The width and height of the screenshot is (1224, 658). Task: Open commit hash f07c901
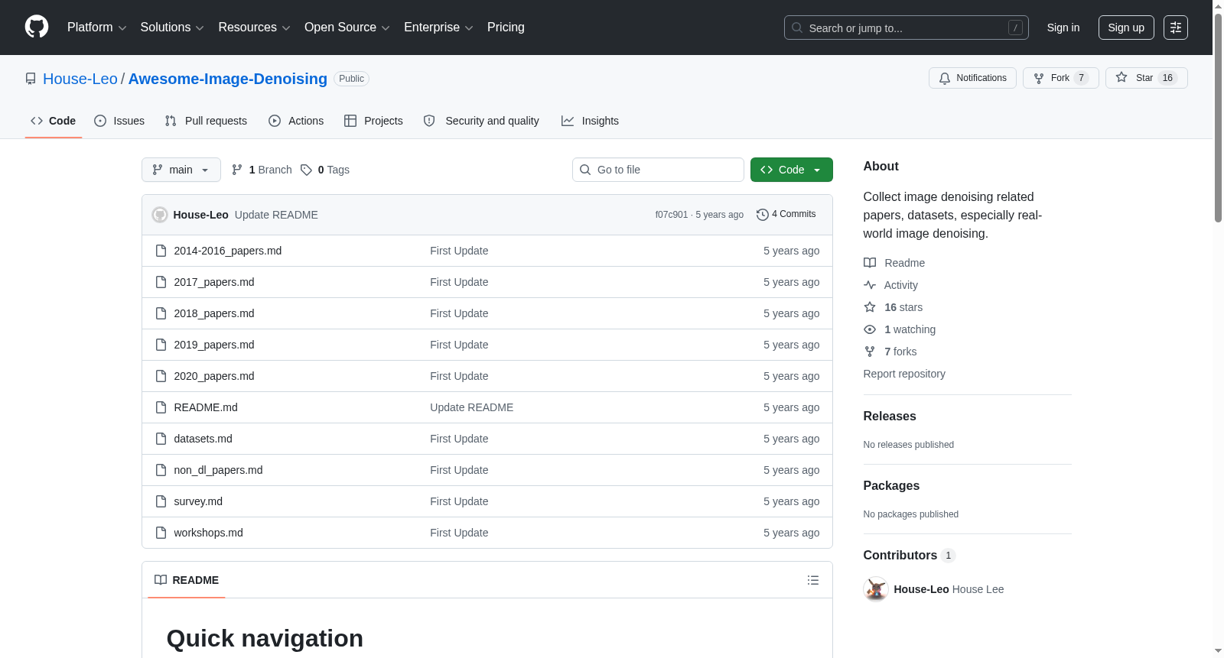point(672,215)
